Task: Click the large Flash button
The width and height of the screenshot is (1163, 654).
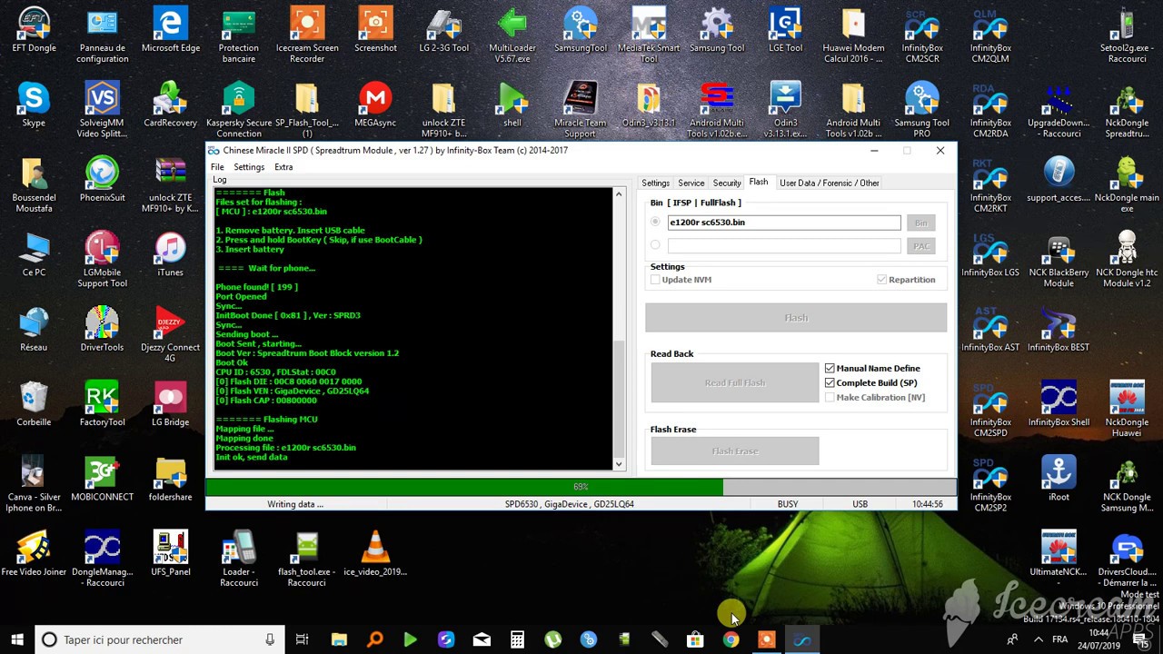Action: pyautogui.click(x=796, y=318)
